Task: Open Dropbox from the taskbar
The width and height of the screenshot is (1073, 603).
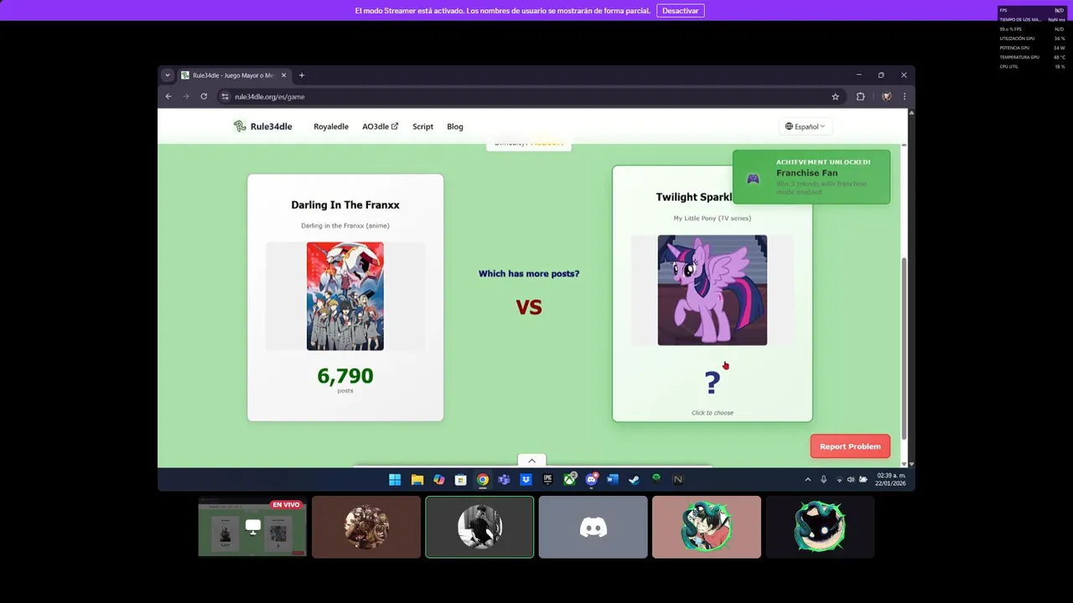Action: pos(526,480)
